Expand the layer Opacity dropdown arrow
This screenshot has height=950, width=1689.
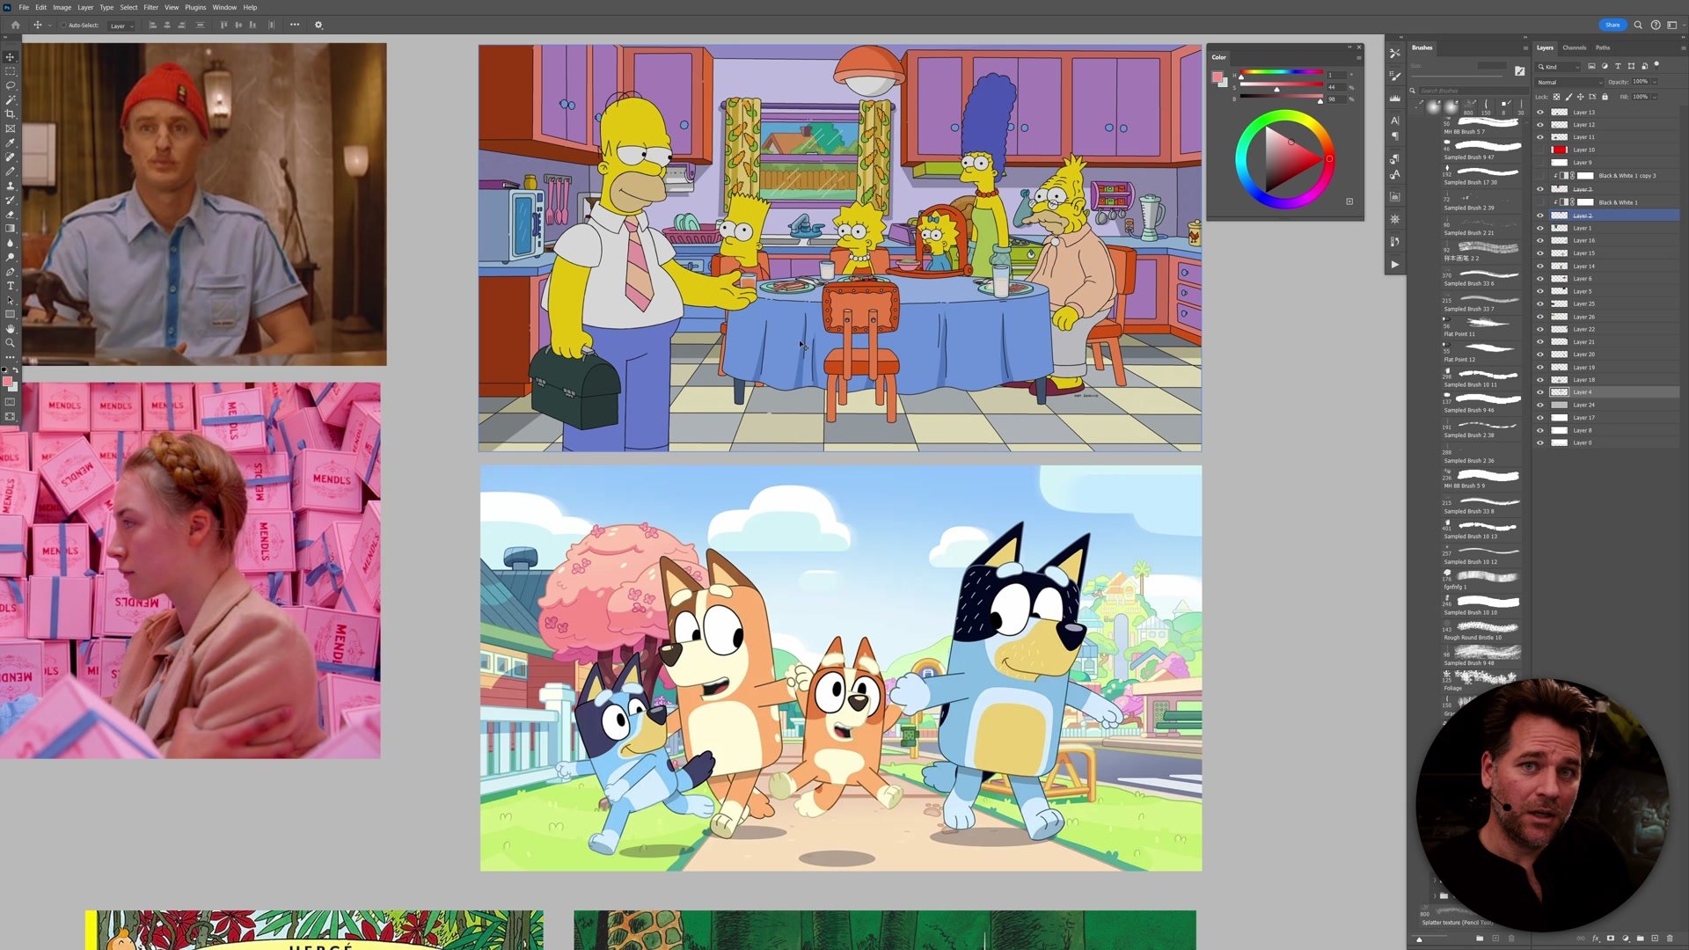click(x=1655, y=82)
